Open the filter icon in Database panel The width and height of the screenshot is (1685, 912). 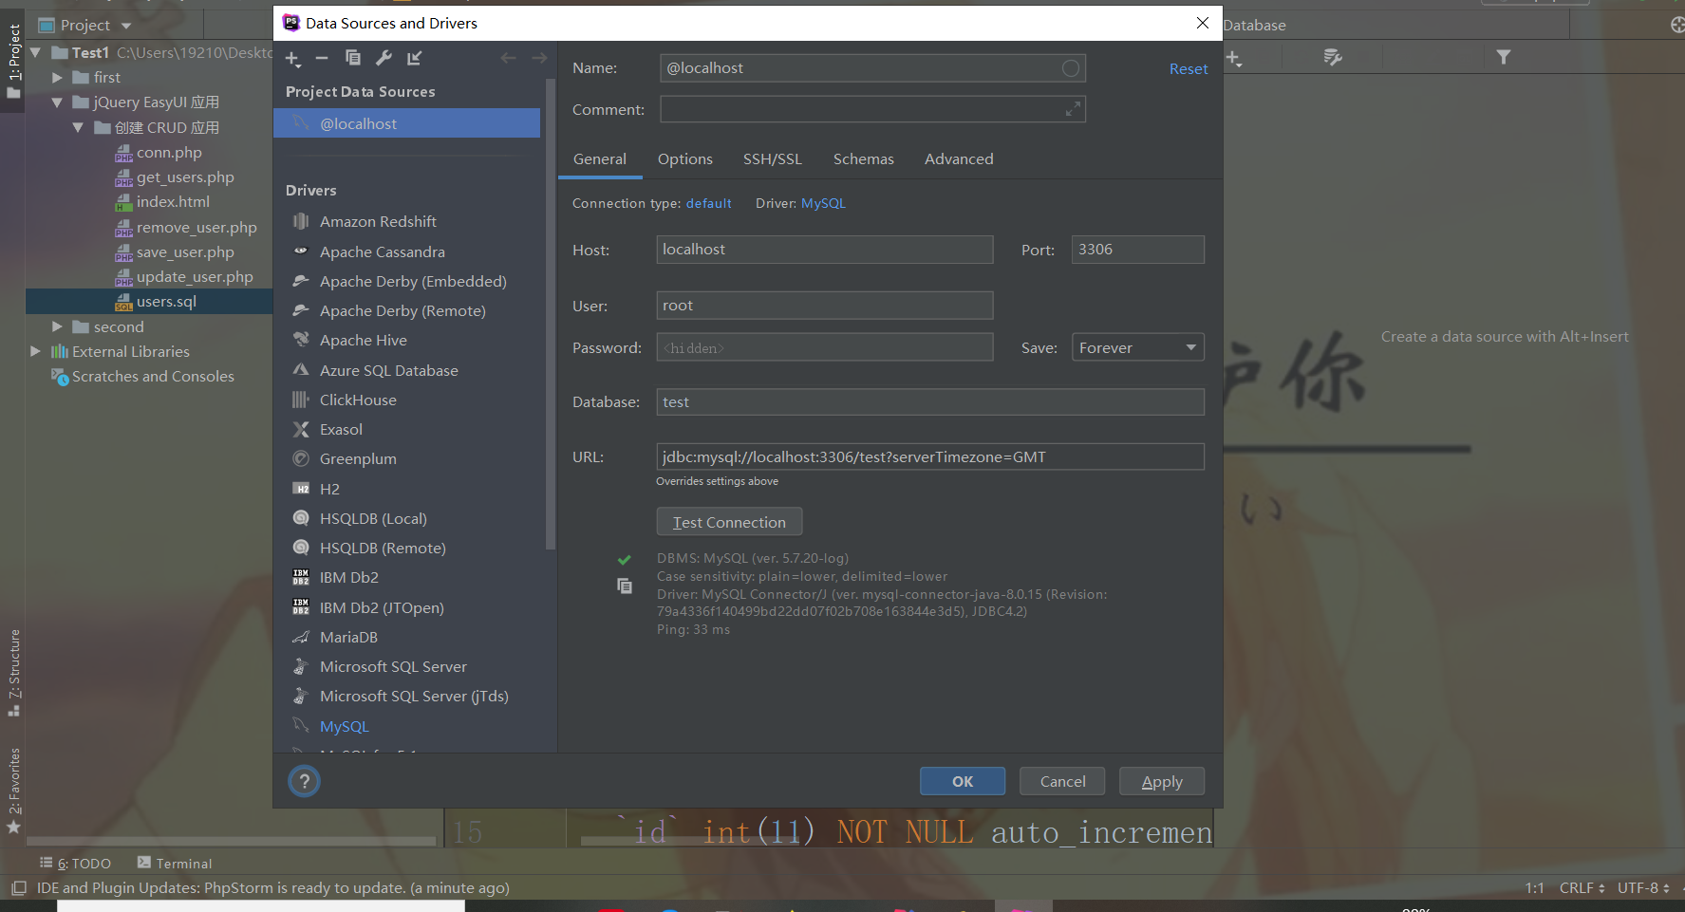point(1504,58)
